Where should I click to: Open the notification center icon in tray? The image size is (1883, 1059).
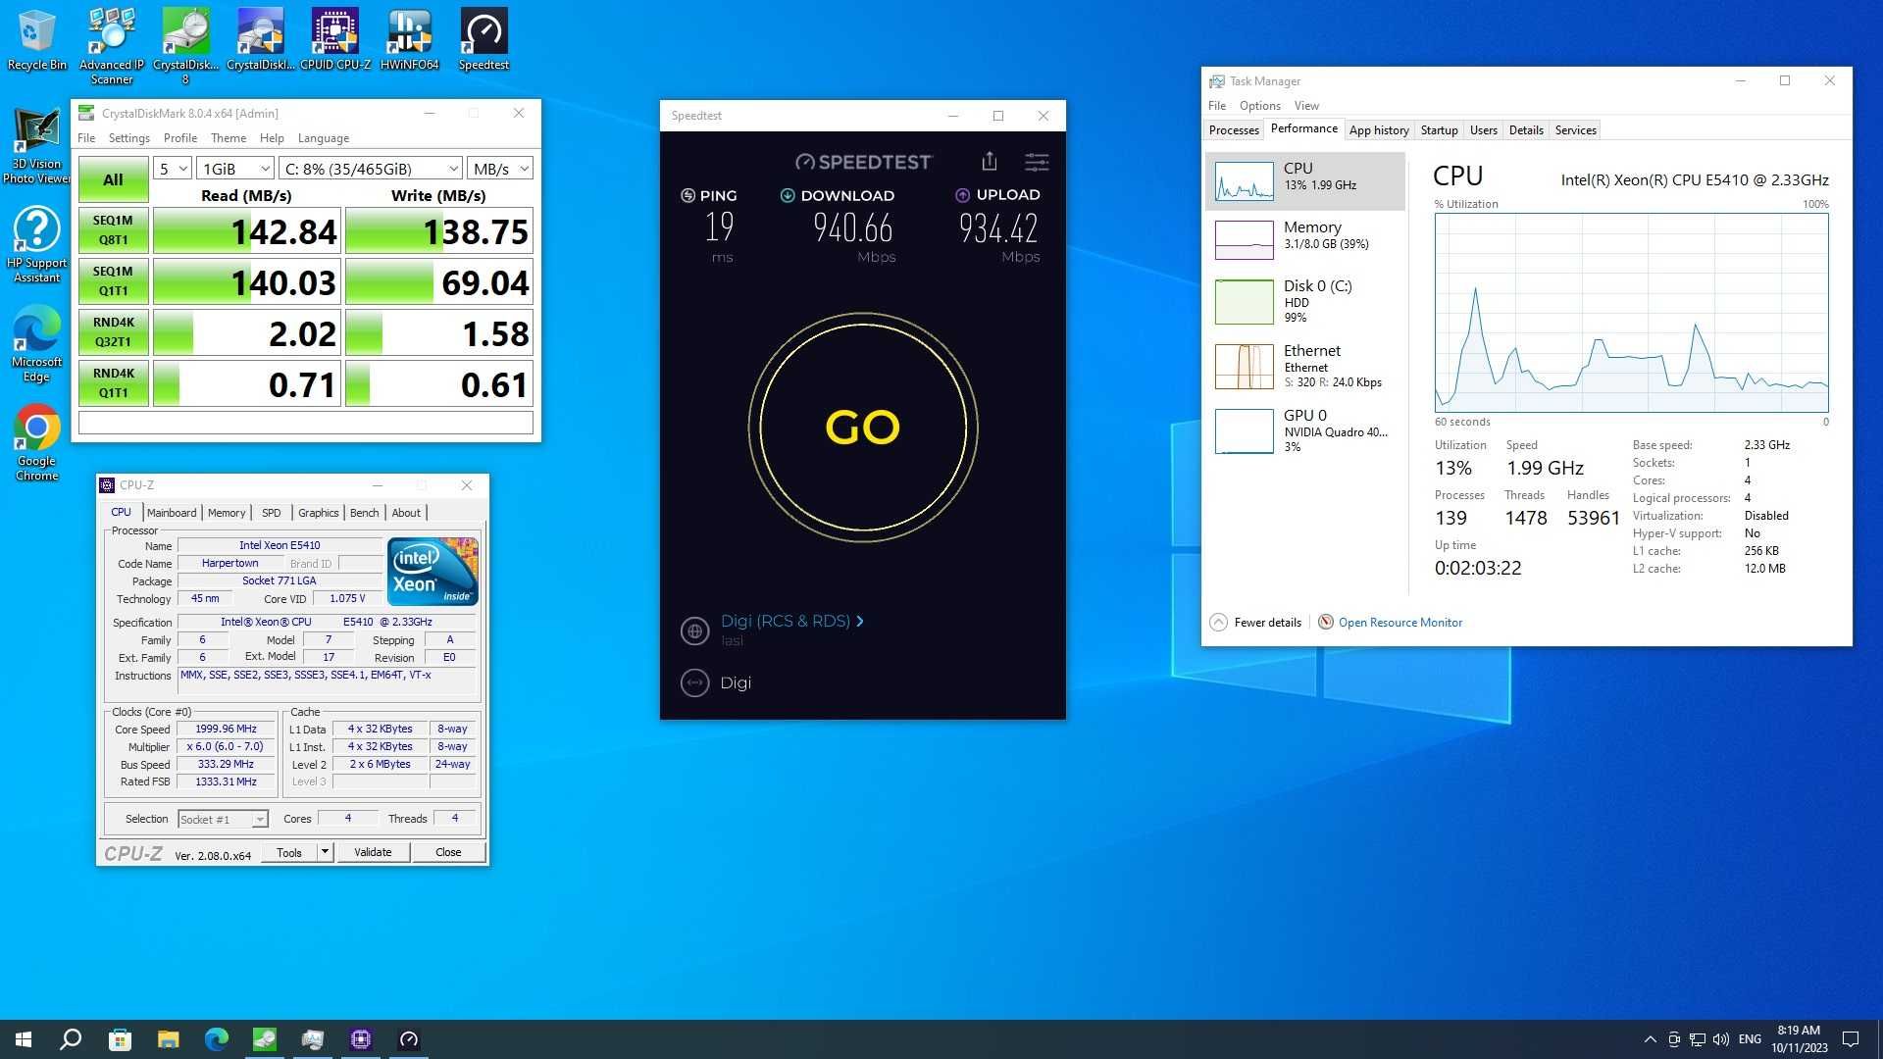(1851, 1039)
